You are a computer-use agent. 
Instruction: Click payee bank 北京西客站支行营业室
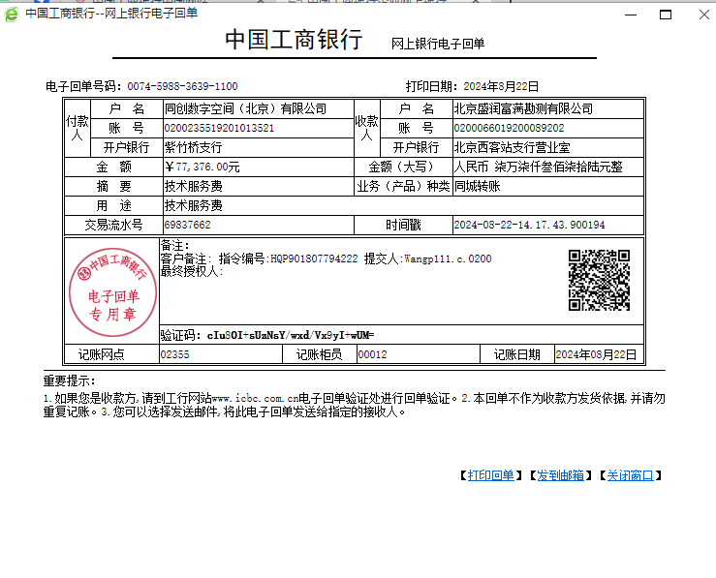point(512,147)
